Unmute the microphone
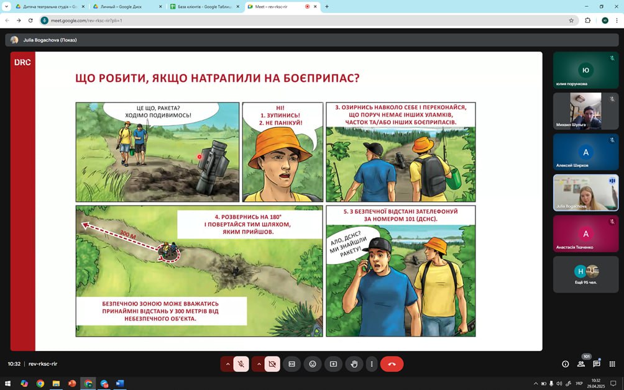Image resolution: width=624 pixels, height=390 pixels. pos(241,364)
